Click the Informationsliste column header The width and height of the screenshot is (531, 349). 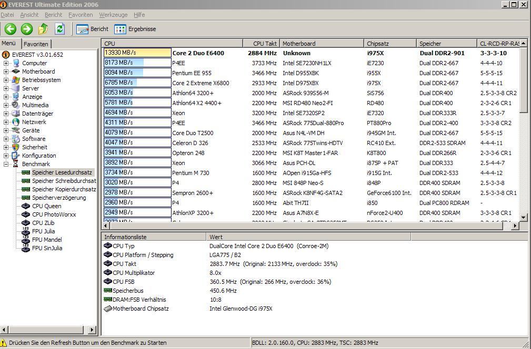coord(154,237)
